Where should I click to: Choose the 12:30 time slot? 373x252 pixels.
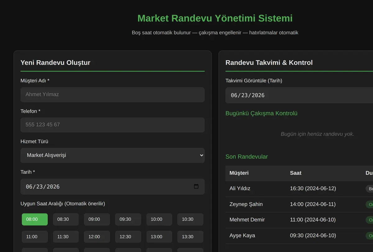point(128,237)
